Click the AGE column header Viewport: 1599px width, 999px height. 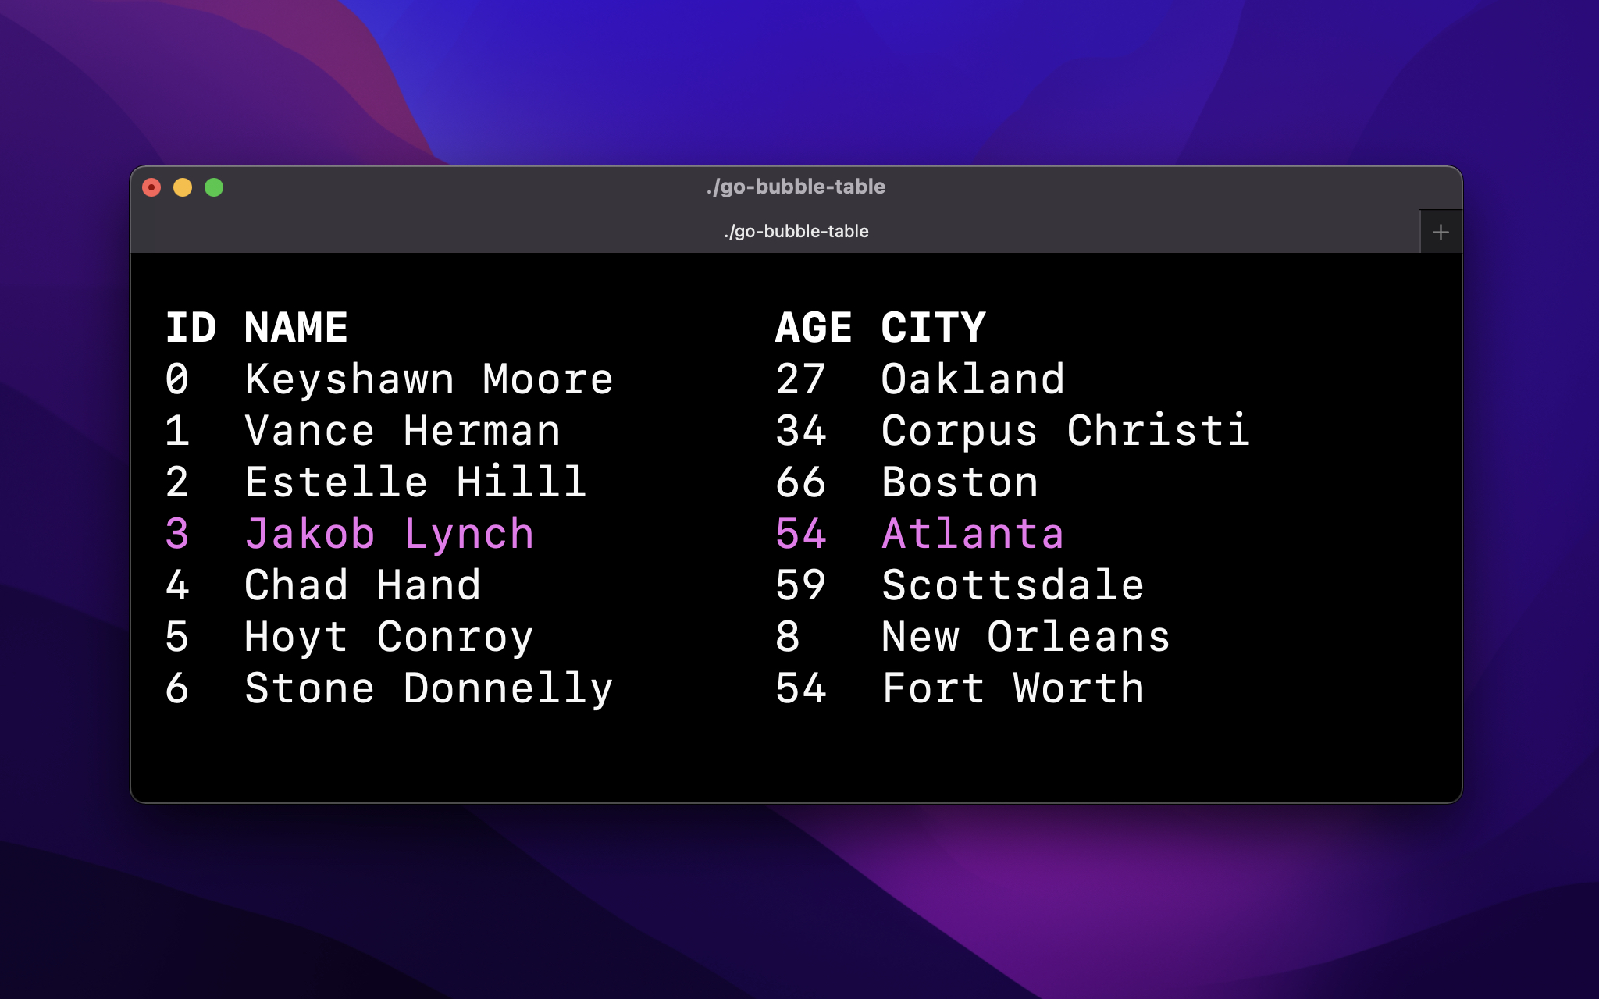813,327
